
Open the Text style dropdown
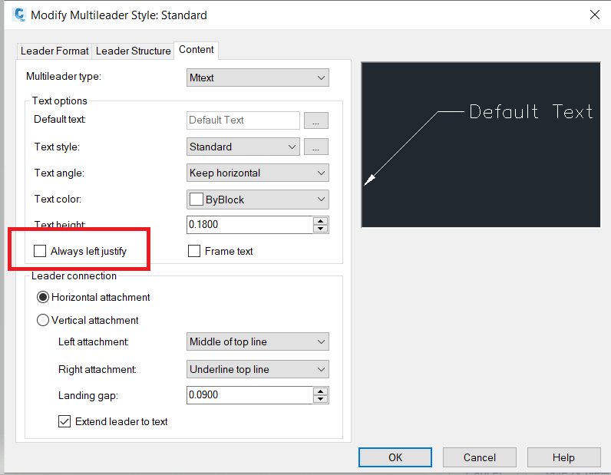243,147
